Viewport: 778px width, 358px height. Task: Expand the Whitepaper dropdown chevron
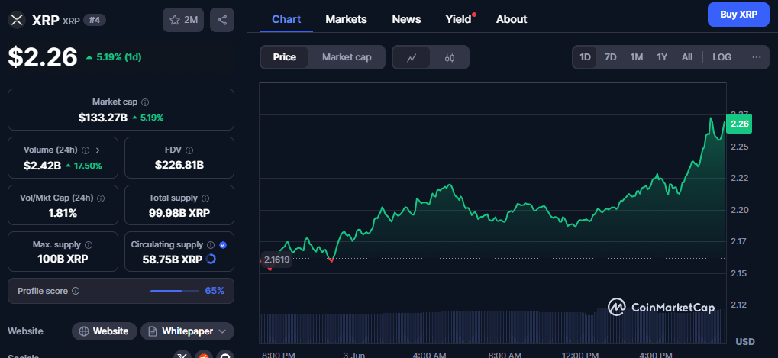(x=222, y=331)
